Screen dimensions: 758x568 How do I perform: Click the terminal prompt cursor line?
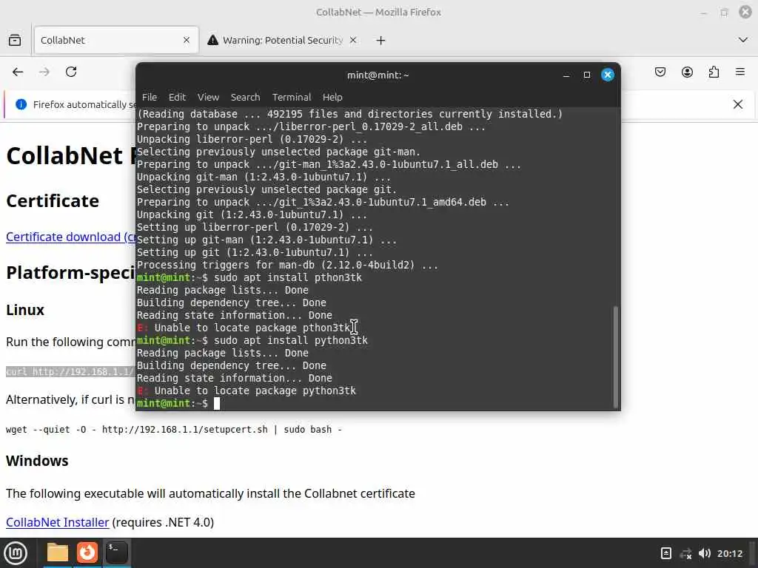[x=217, y=403]
